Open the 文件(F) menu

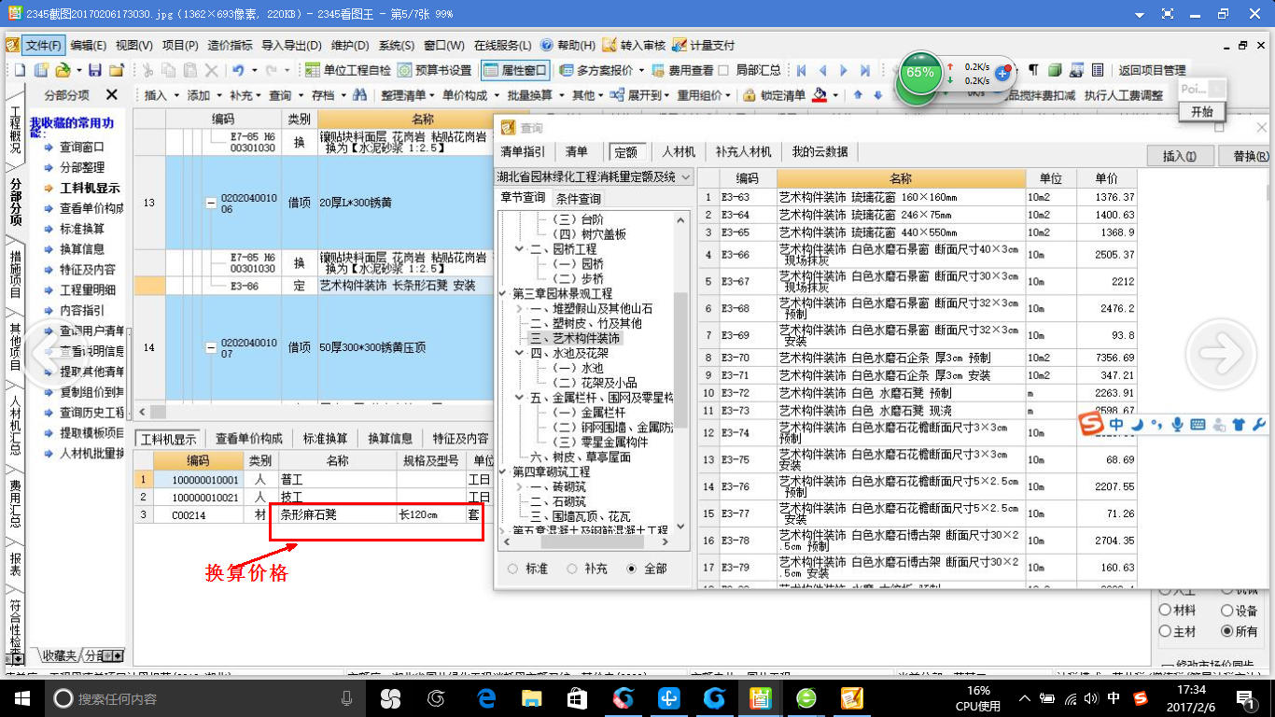pyautogui.click(x=44, y=45)
